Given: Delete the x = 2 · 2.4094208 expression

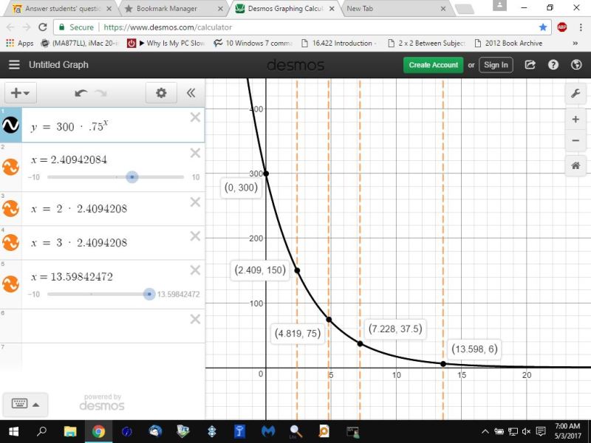Looking at the screenshot, I should 195,202.
